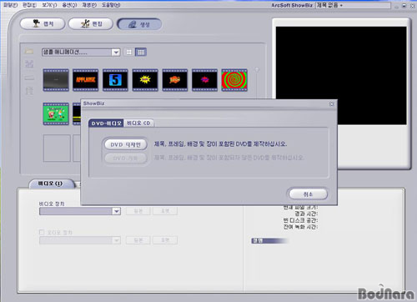Click the create mode button with disc icon
This screenshot has height=302, width=417.
coord(139,24)
